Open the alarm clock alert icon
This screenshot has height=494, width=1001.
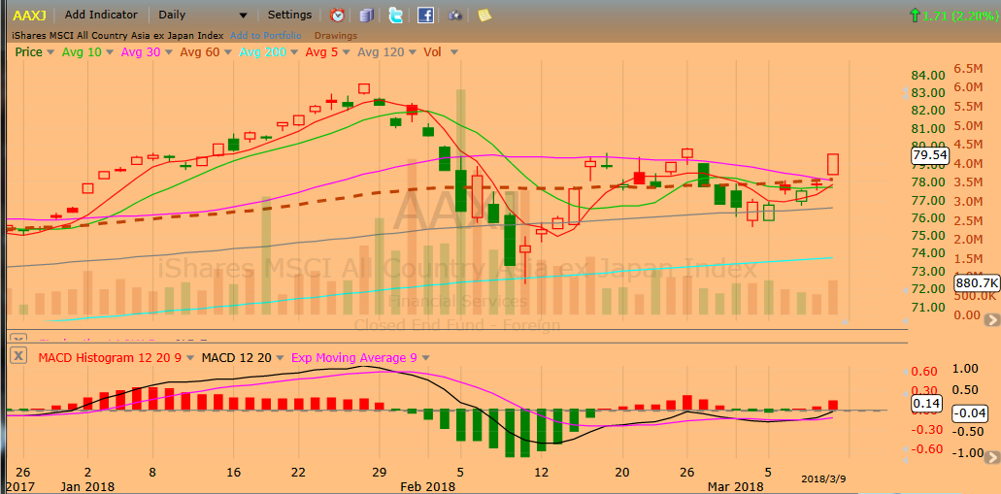337,15
